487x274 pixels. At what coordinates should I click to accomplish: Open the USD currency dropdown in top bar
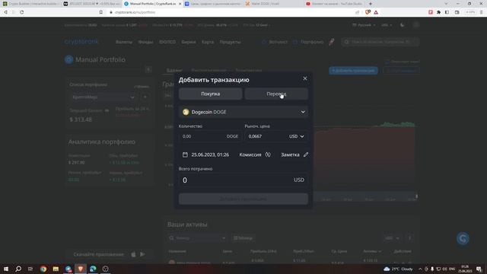click(387, 25)
